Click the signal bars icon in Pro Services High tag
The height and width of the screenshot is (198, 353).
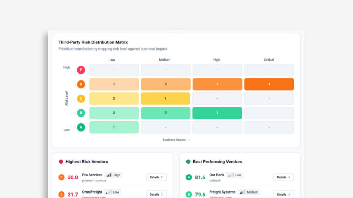(x=109, y=175)
